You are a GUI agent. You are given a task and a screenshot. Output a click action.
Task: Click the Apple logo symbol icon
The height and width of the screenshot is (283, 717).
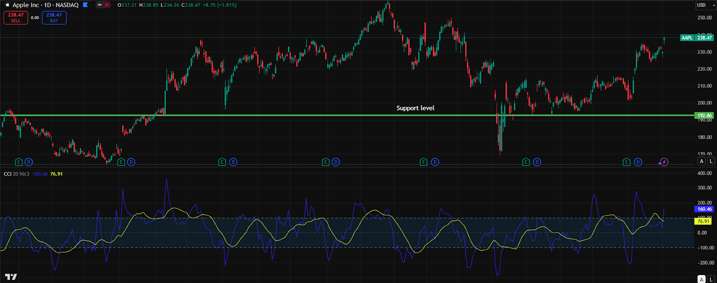tap(7, 5)
